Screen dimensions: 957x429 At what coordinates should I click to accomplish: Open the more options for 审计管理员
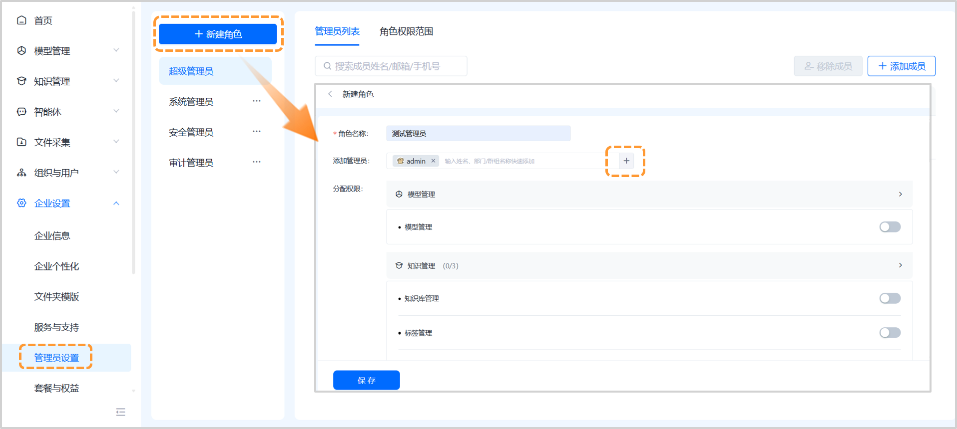click(257, 162)
